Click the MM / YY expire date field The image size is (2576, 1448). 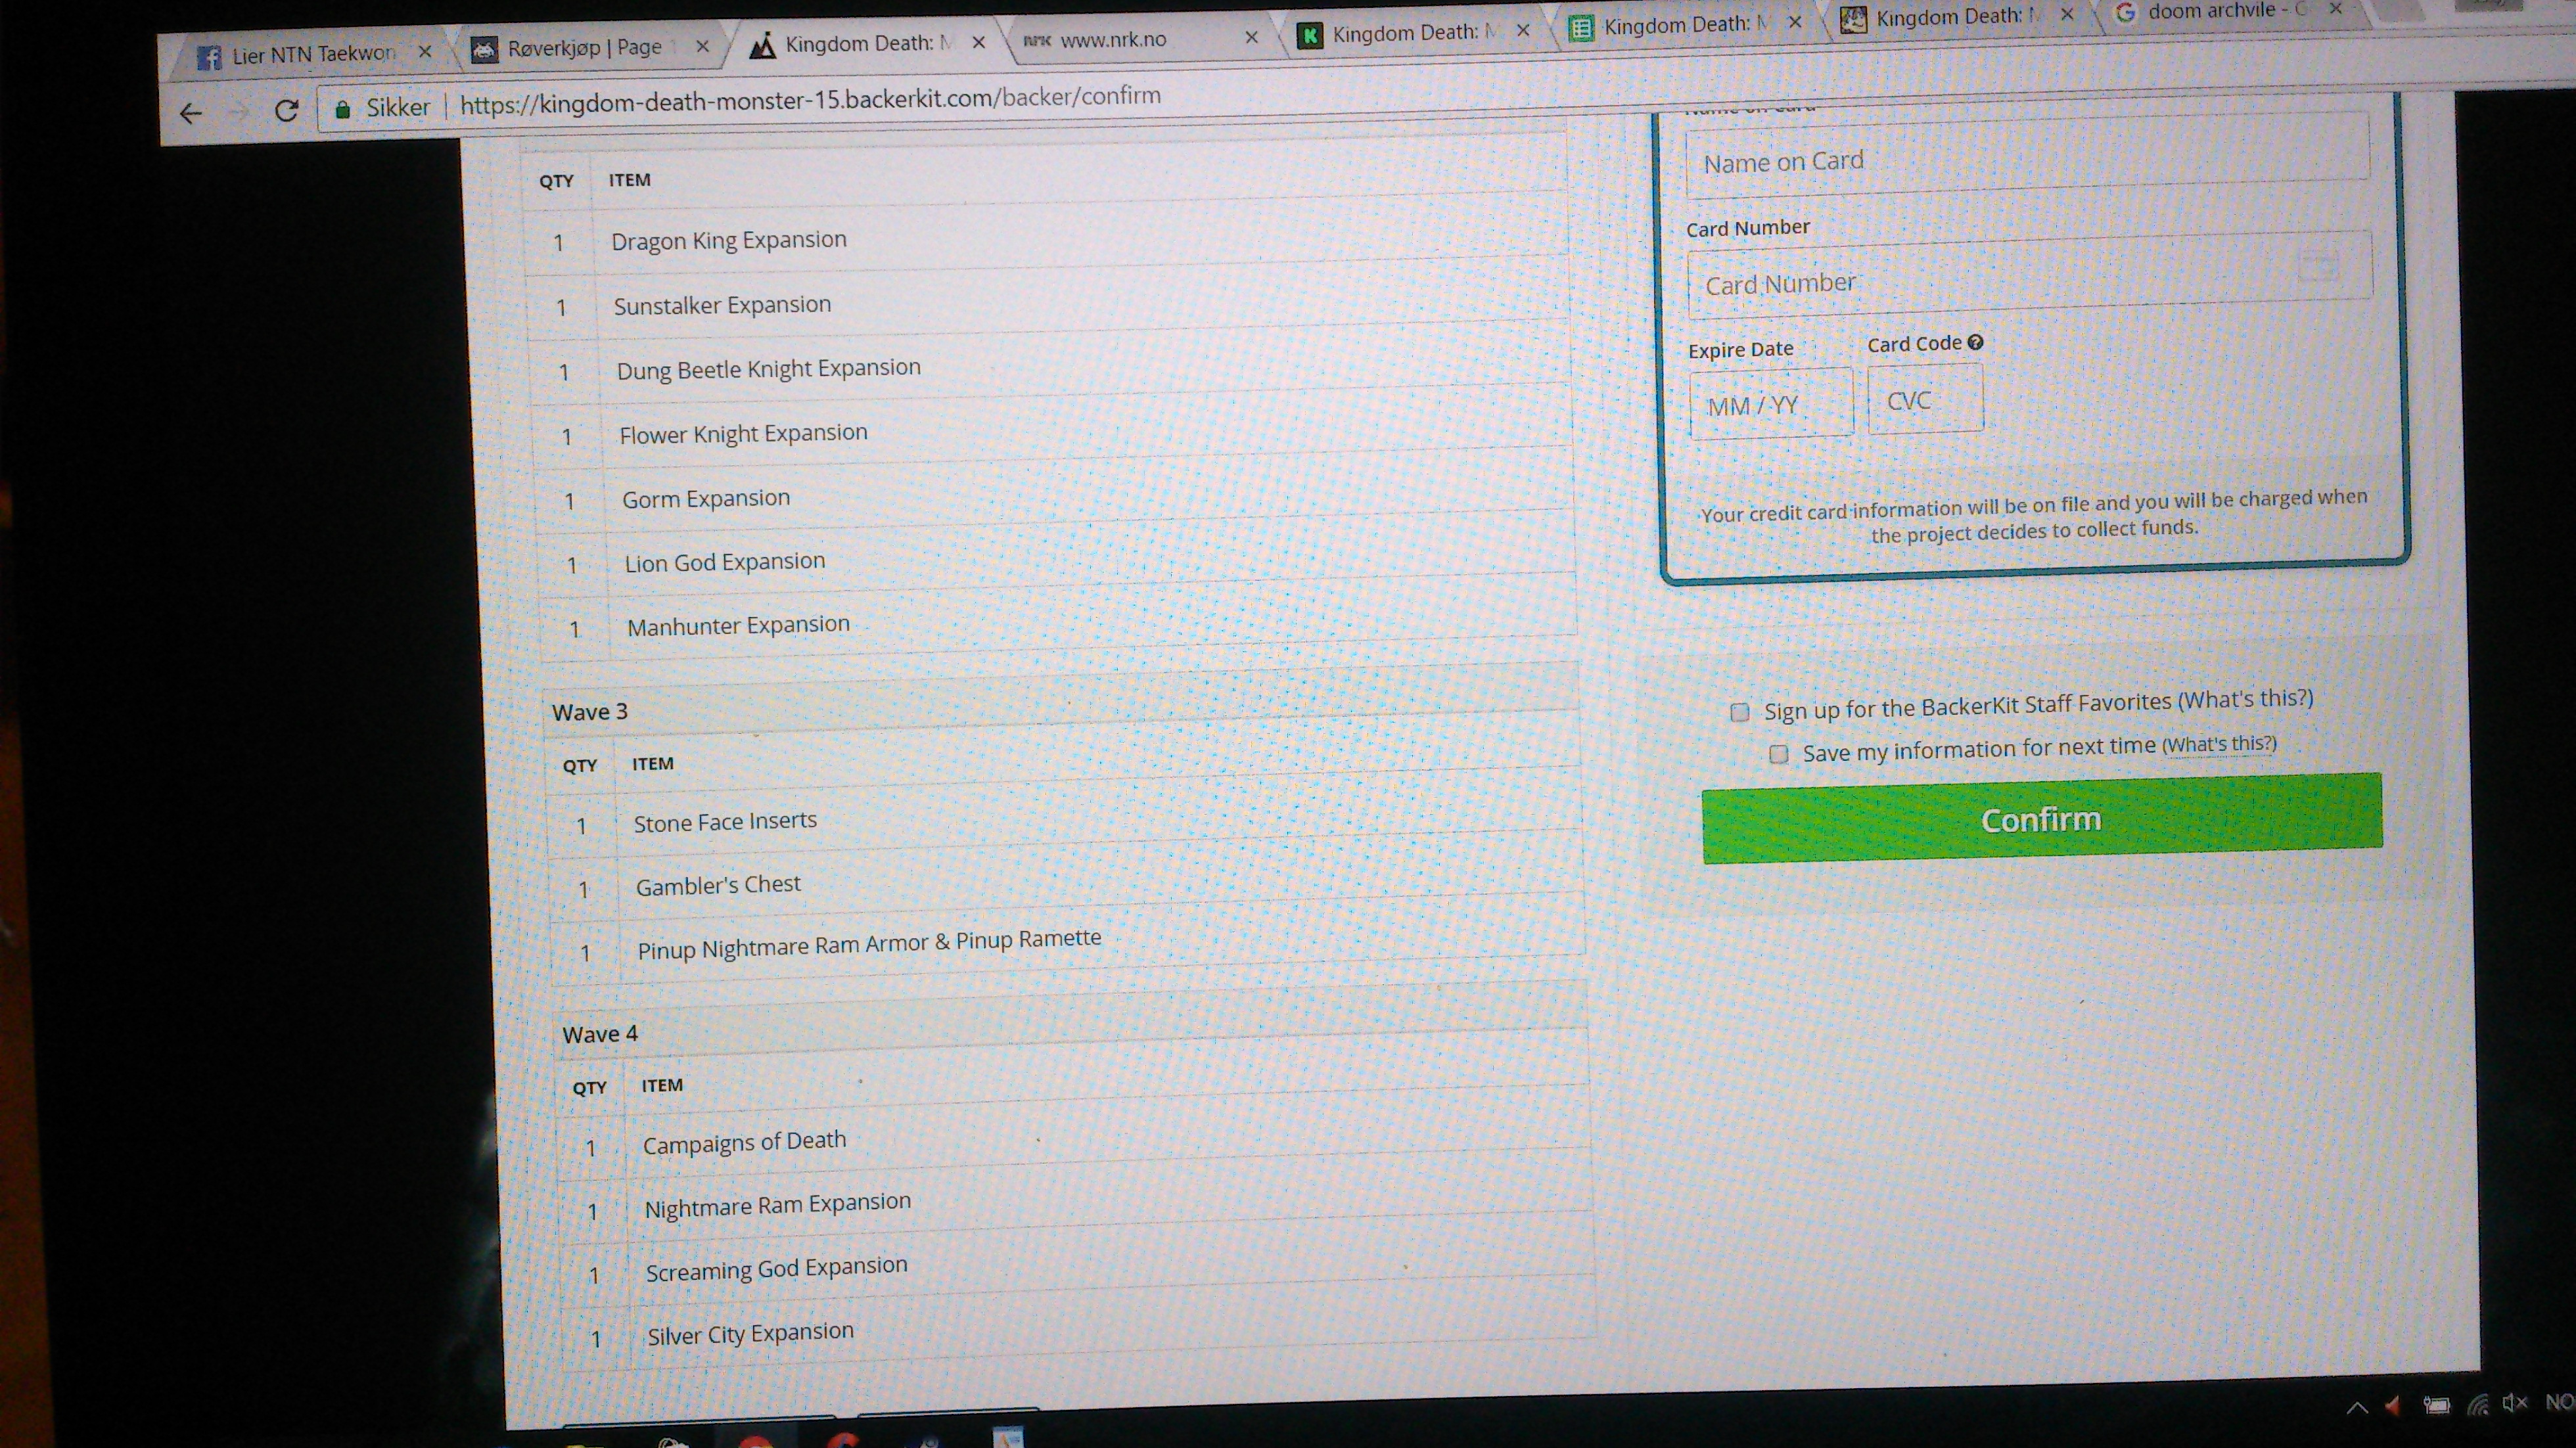pos(1771,403)
